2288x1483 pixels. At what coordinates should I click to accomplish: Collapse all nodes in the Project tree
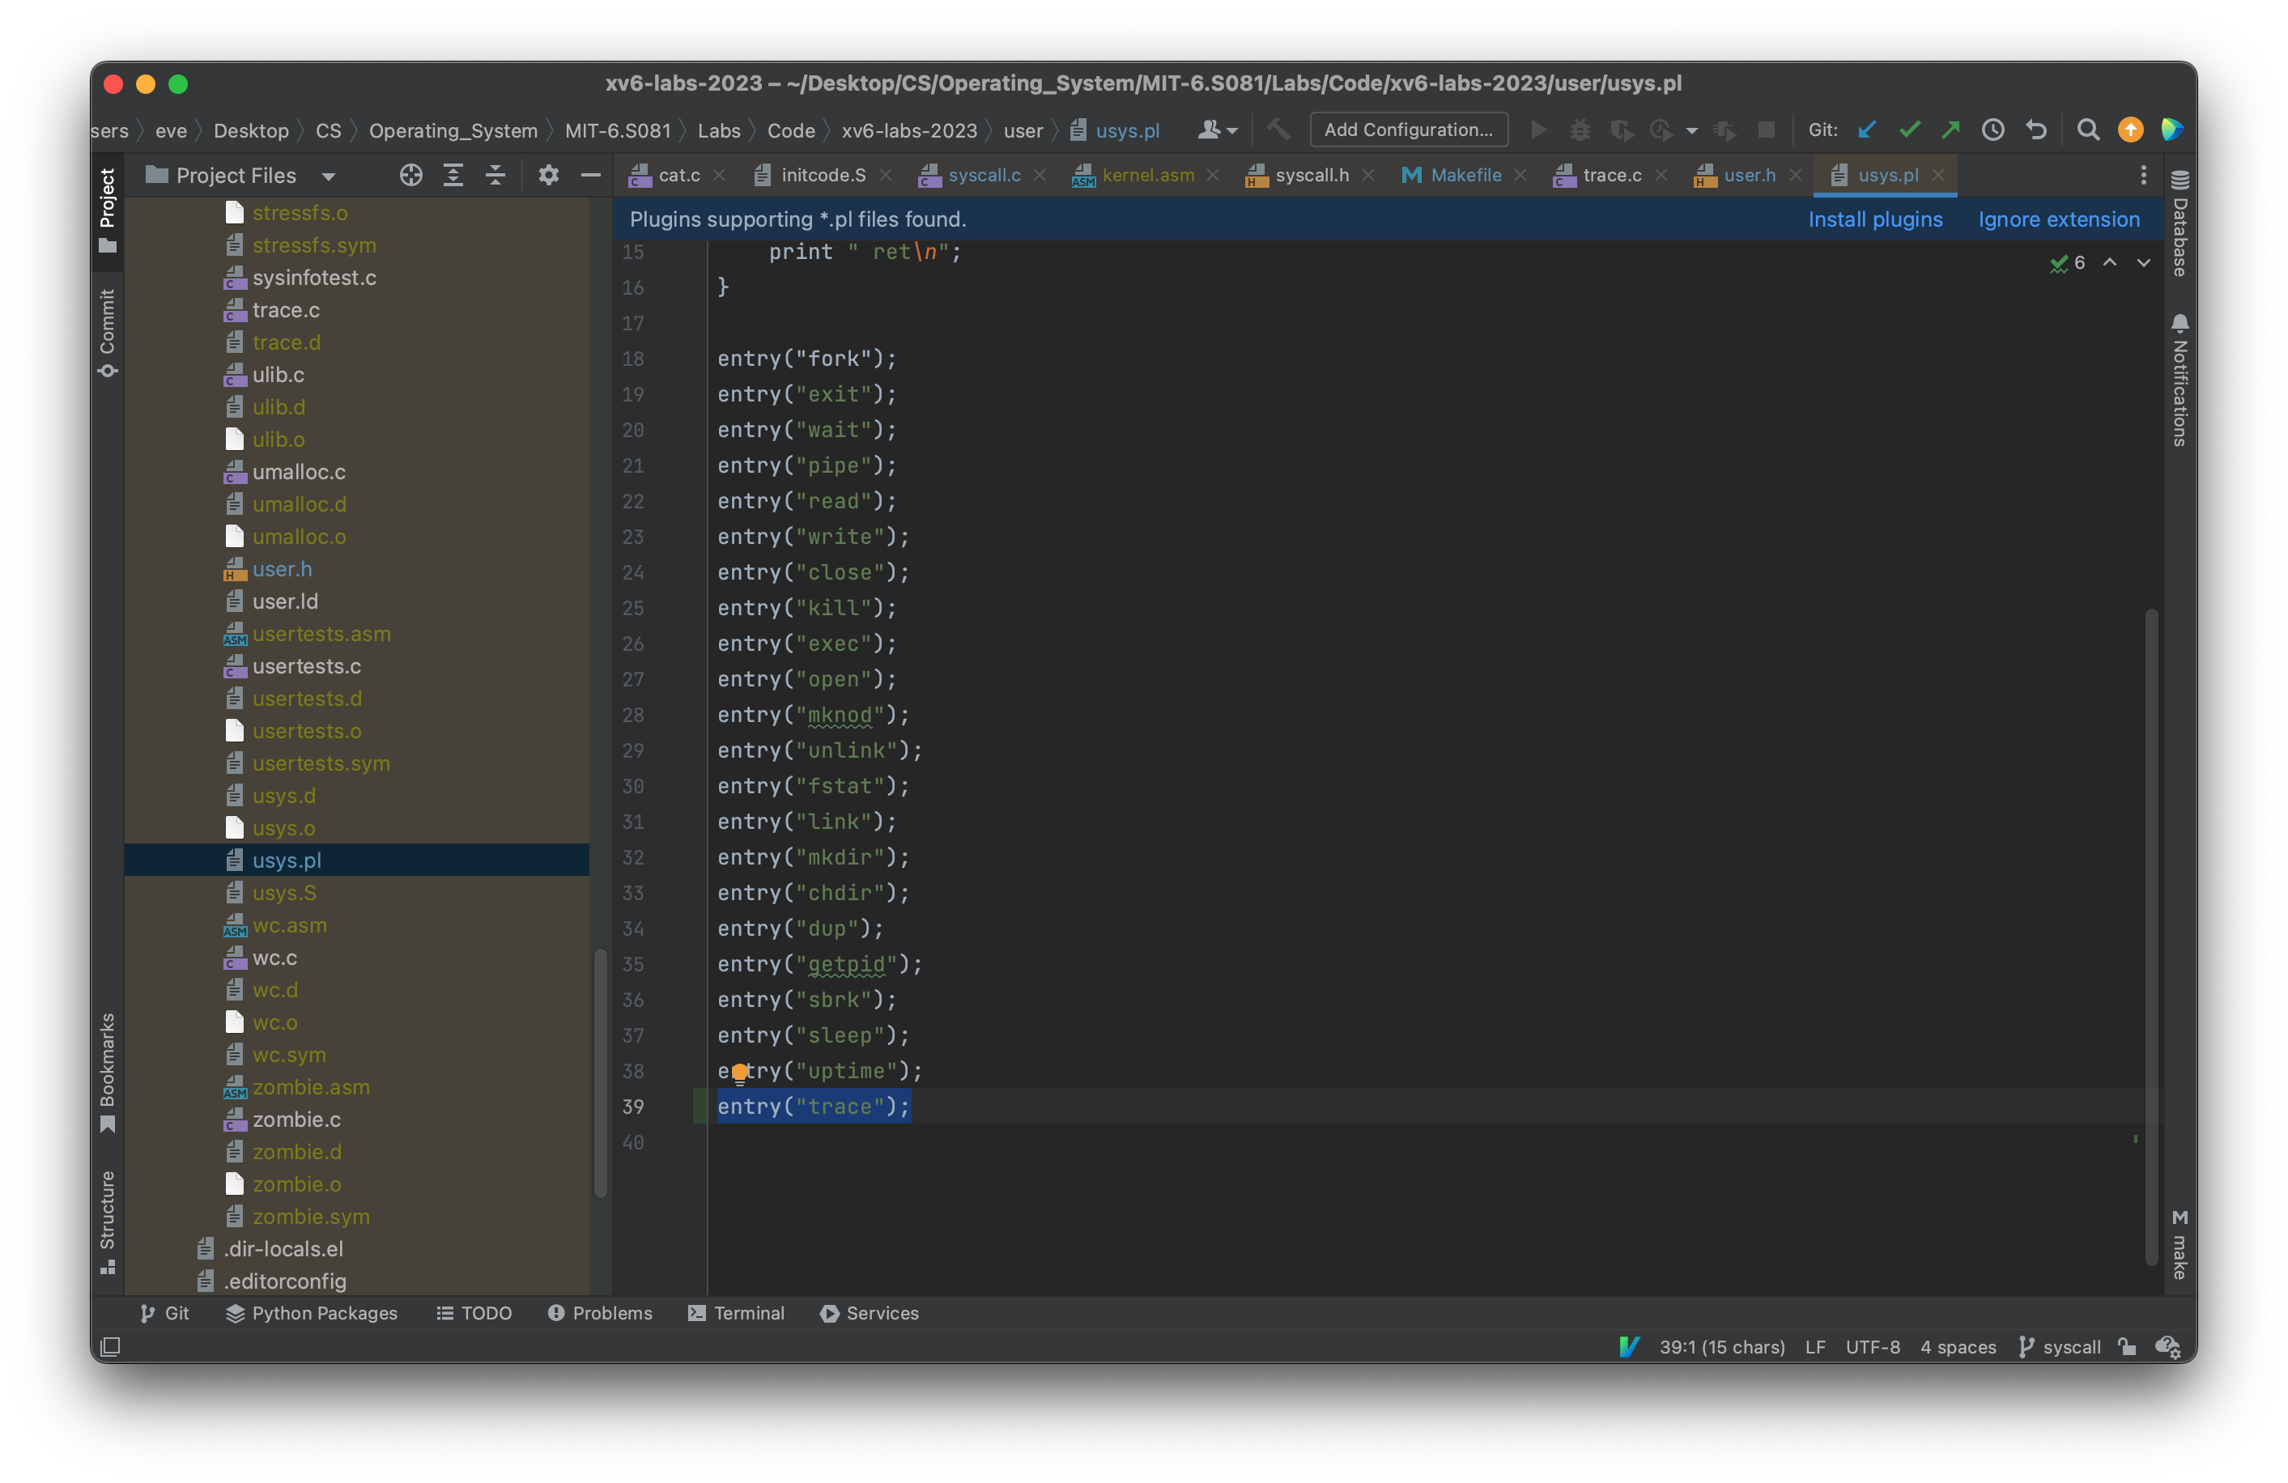[x=495, y=175]
